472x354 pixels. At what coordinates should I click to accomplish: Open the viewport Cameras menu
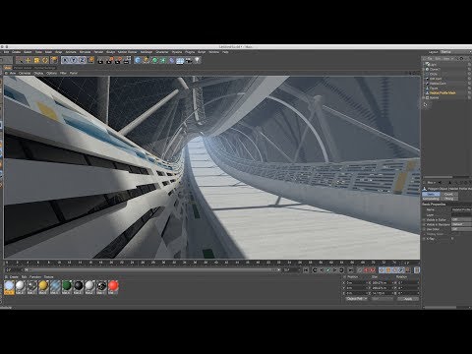(25, 73)
